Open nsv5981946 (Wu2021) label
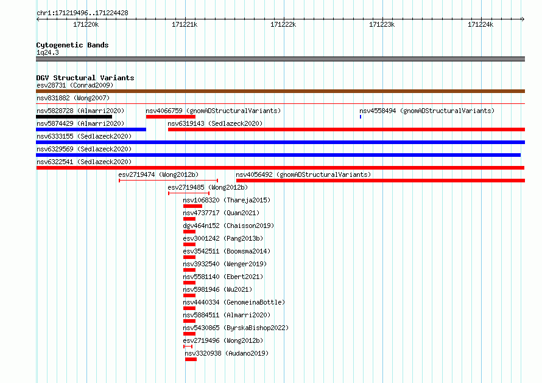The image size is (542, 383). tap(217, 289)
